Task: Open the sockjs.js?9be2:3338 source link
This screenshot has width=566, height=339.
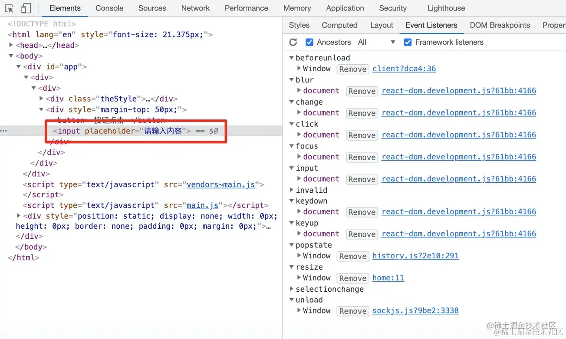Action: pos(415,310)
